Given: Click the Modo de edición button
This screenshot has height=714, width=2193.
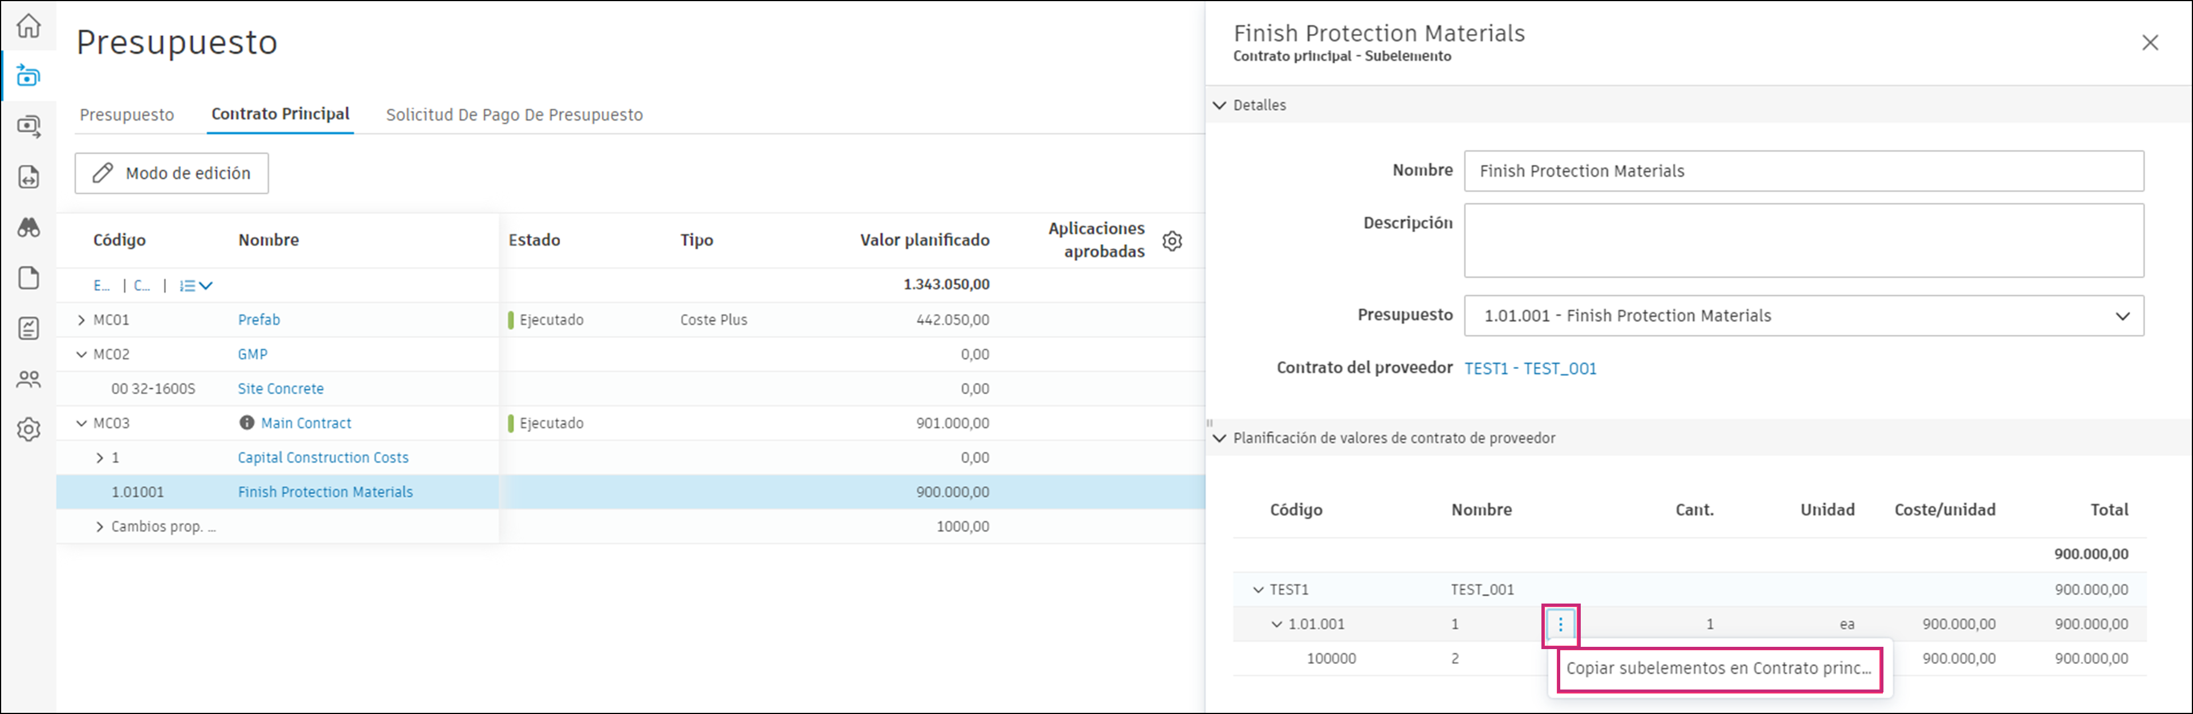Looking at the screenshot, I should (x=172, y=174).
